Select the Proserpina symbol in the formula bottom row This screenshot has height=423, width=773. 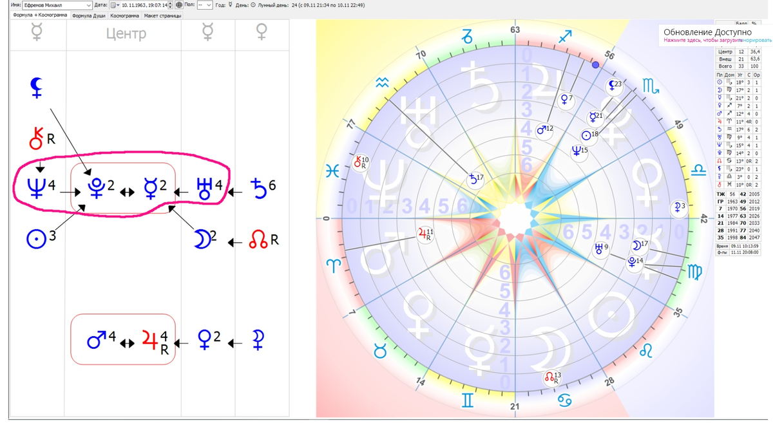[258, 339]
